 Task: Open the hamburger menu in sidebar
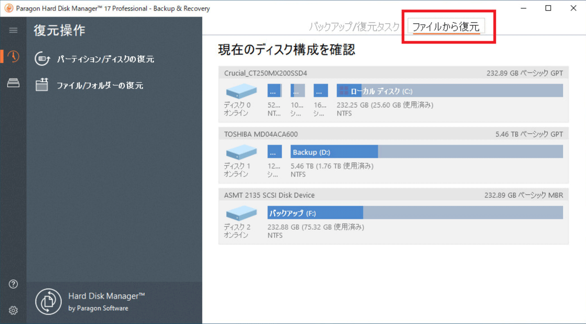(x=13, y=30)
